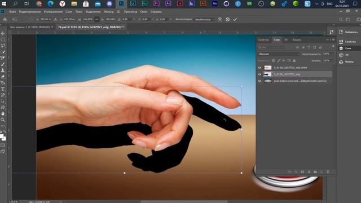Click the rotation angle input field
The image size is (361, 203).
coord(127,20)
